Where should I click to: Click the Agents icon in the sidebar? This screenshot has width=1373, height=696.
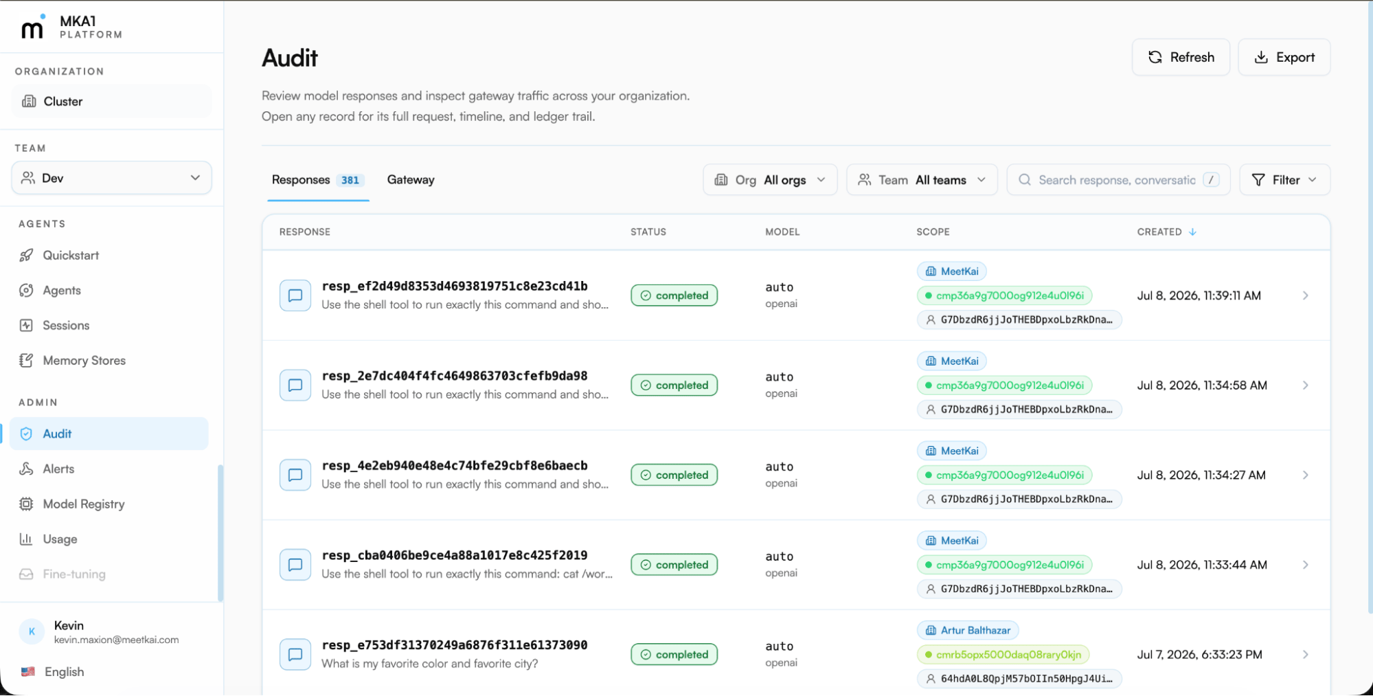(x=26, y=291)
